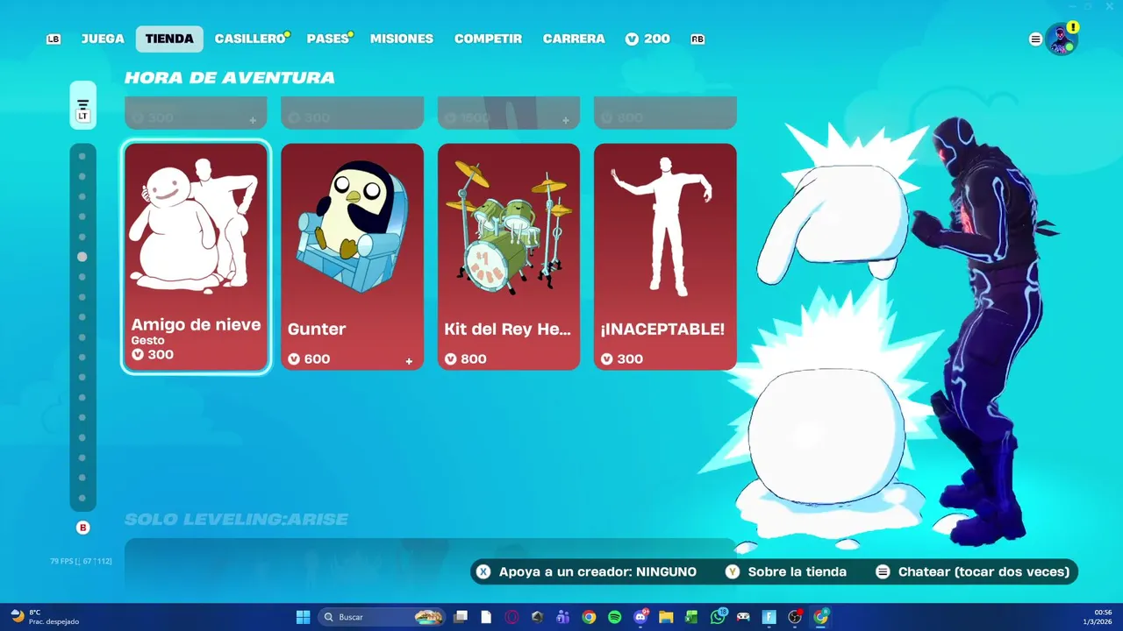Viewport: 1123px width, 631px height.
Task: Click the LB bumper icon
Action: pyautogui.click(x=54, y=39)
